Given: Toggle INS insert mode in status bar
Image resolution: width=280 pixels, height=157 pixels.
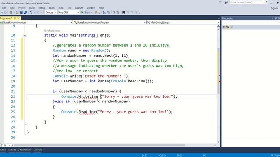Looking at the screenshot, I should tap(205, 155).
